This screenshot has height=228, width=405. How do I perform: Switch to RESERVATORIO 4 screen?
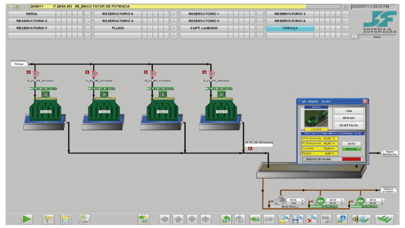[x=118, y=21]
